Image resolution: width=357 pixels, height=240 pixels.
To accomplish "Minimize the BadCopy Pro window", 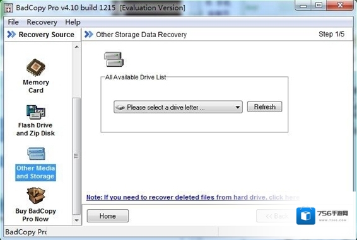I will click(x=303, y=5).
